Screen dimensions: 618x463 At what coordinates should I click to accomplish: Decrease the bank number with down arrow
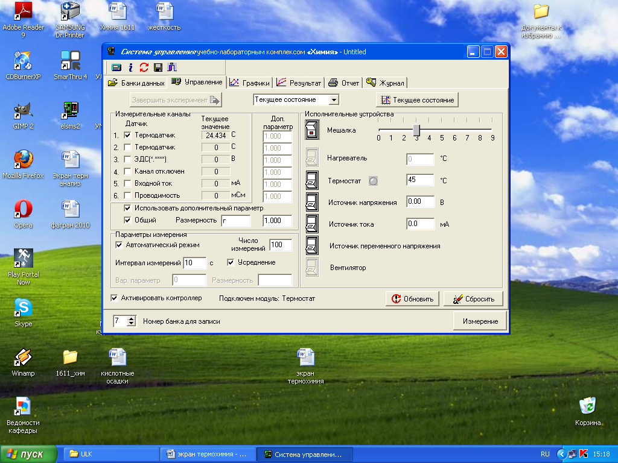coord(131,324)
